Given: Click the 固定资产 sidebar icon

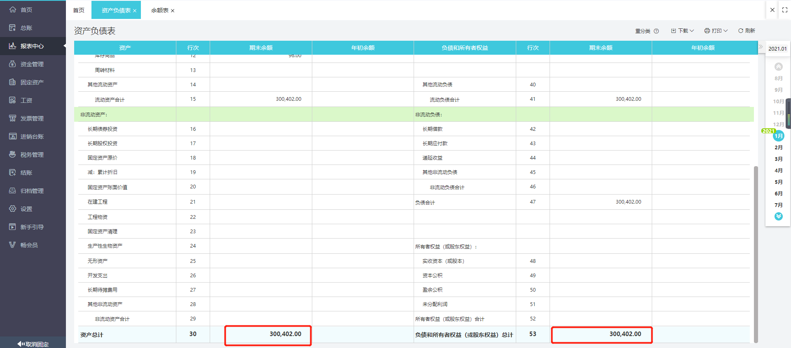Looking at the screenshot, I should click(x=12, y=82).
